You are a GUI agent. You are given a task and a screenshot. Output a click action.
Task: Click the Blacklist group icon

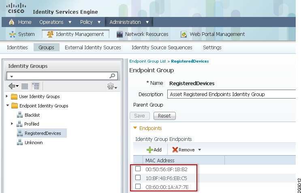[x=20, y=115]
